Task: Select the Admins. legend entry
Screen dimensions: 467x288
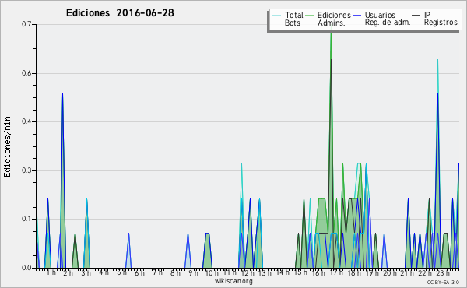Action: (x=325, y=23)
